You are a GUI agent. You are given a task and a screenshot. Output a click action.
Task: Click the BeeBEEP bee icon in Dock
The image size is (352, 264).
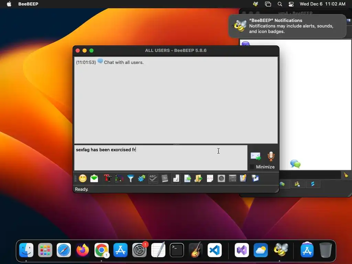point(280,250)
